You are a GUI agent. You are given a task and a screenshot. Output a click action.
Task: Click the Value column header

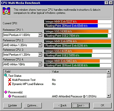pyautogui.click(x=78, y=72)
